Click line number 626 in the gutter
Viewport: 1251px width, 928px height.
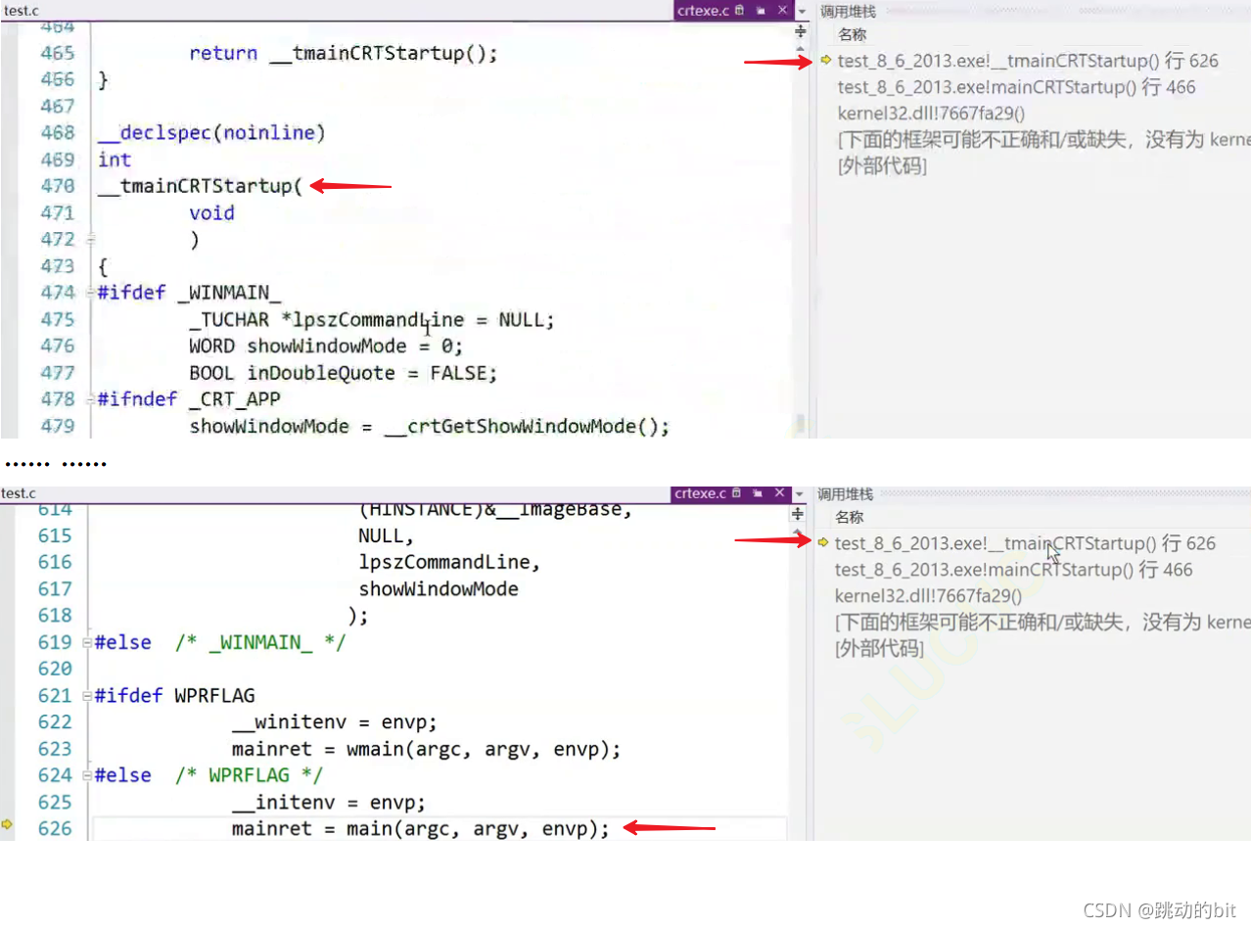pos(55,829)
